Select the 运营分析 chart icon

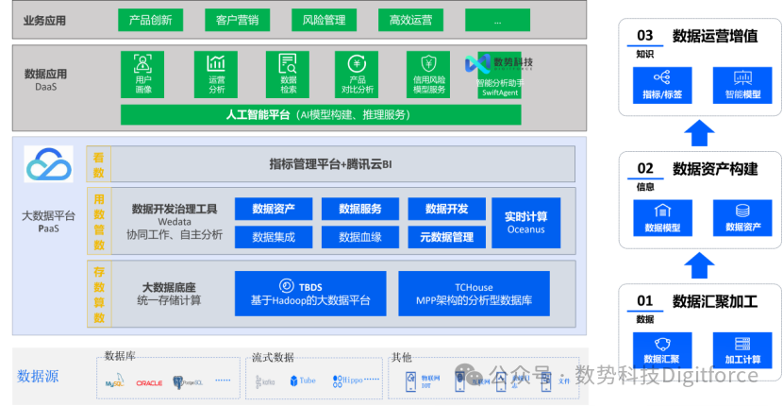(216, 63)
